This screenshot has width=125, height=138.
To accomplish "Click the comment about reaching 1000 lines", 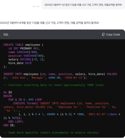I will click(x=53, y=85).
